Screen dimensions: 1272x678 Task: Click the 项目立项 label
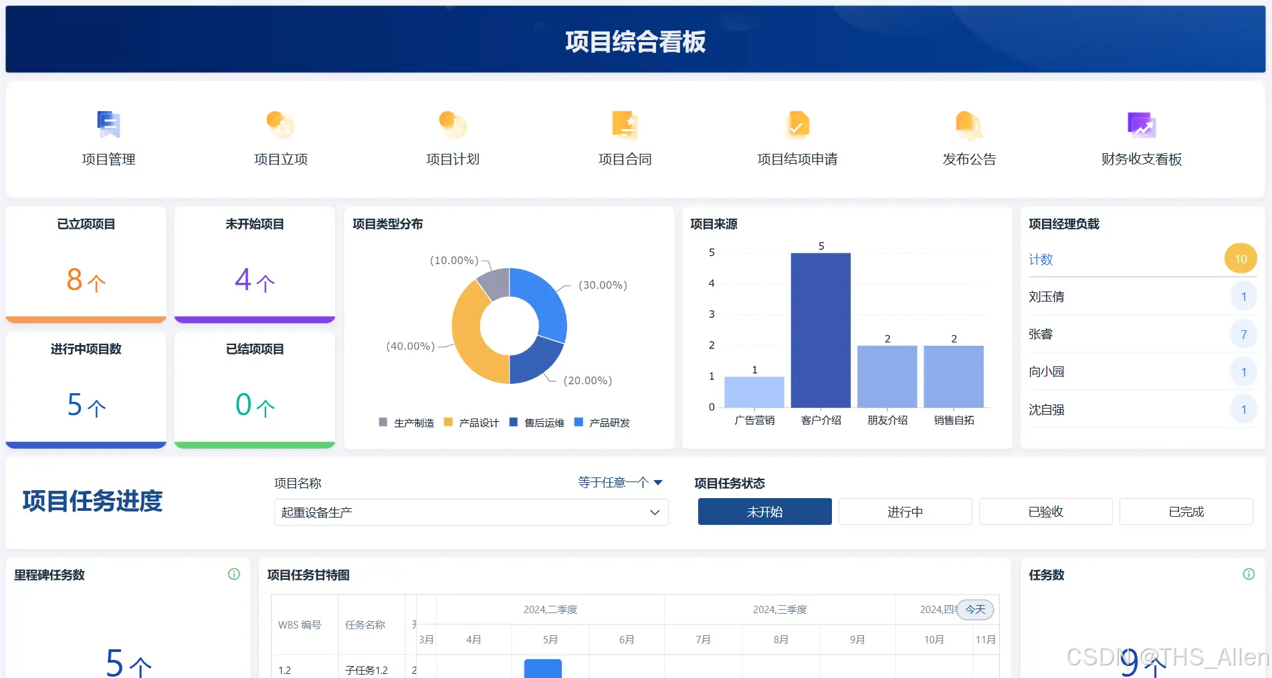coord(280,159)
